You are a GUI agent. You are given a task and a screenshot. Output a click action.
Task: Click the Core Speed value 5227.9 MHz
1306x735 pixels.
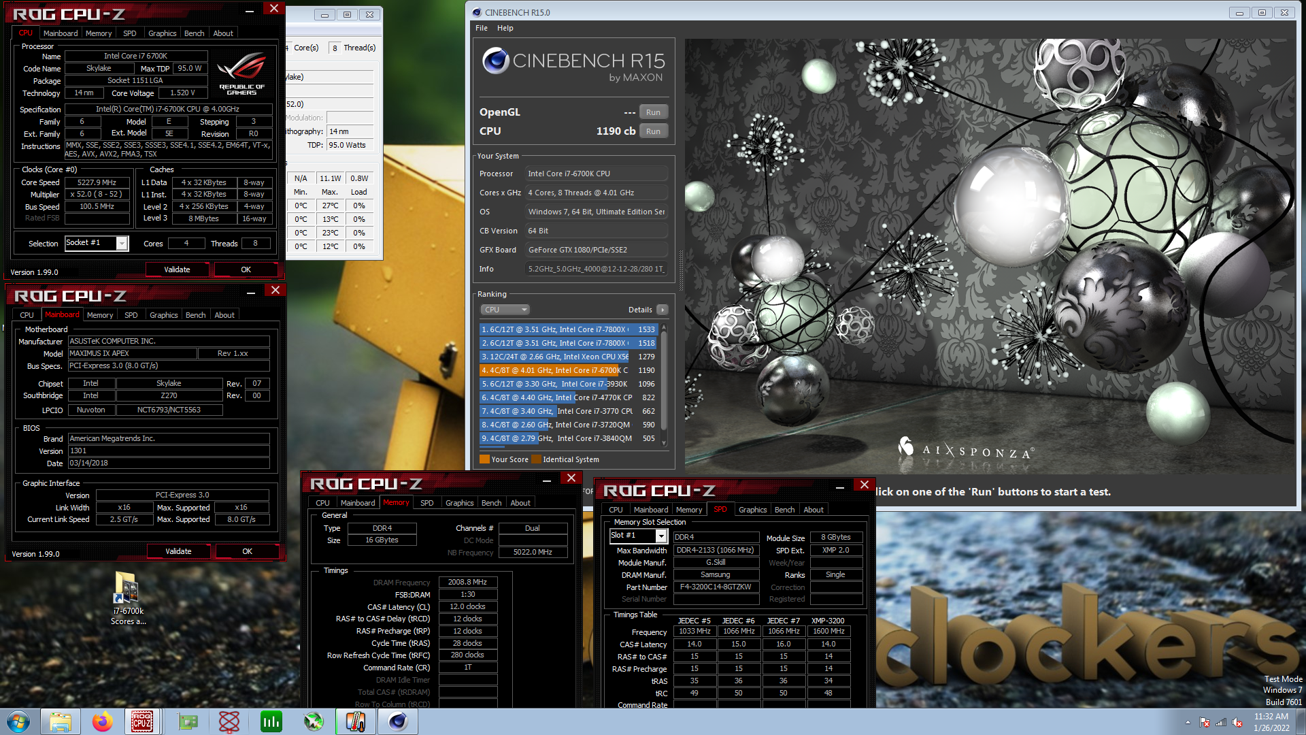pos(97,182)
